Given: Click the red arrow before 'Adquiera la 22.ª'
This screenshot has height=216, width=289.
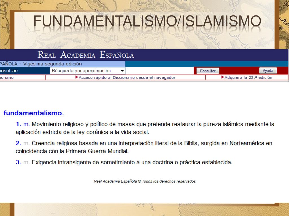Looking at the screenshot, I should click(x=223, y=77).
